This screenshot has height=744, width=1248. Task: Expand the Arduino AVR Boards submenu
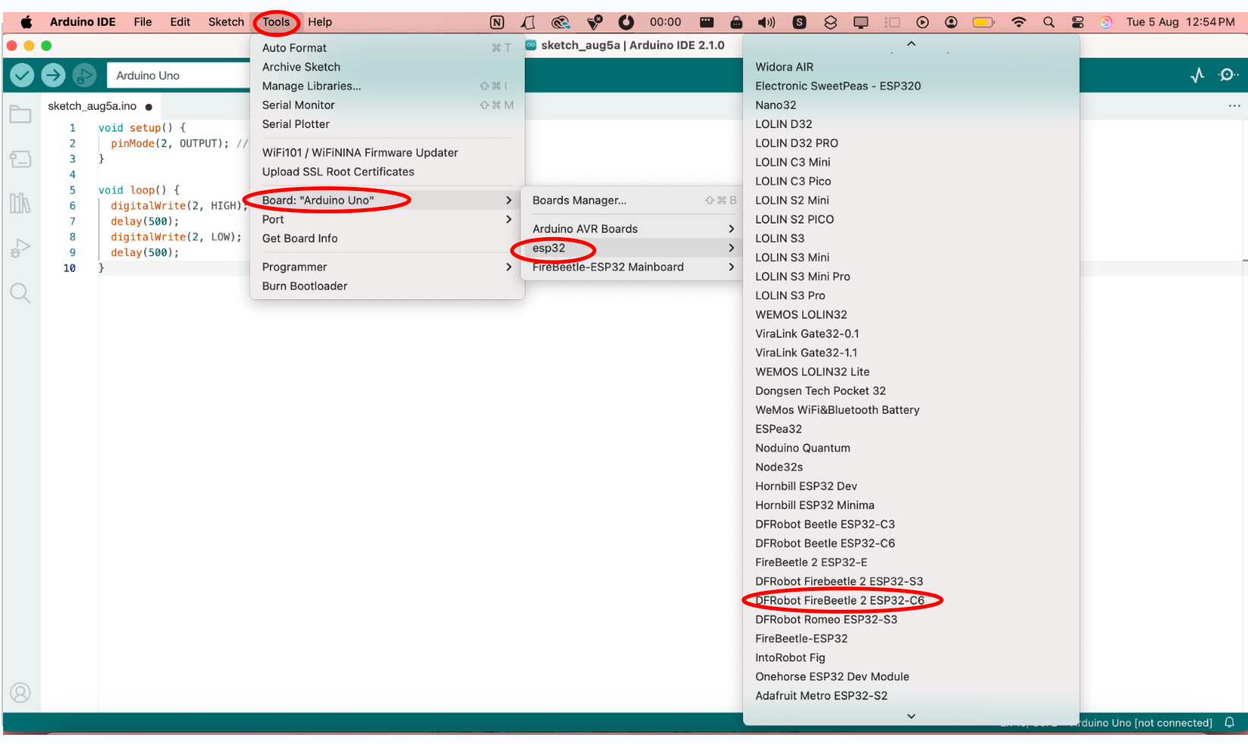(x=632, y=229)
